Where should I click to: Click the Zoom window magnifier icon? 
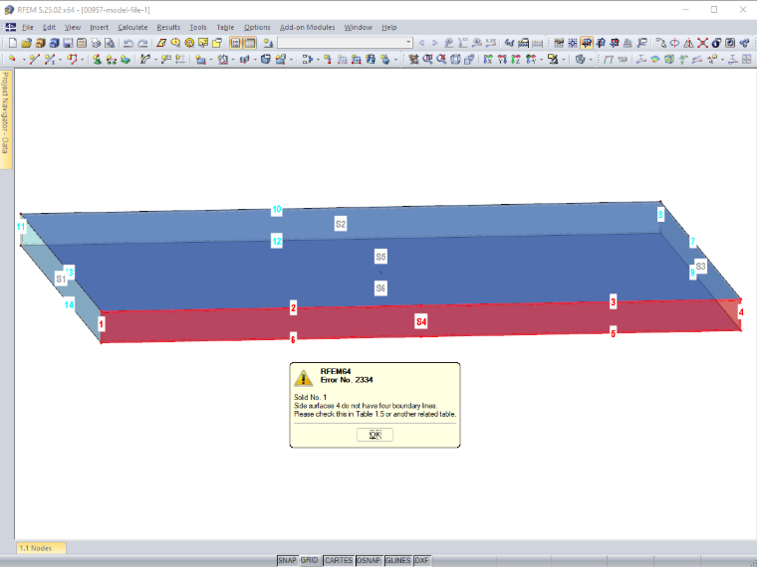click(427, 59)
